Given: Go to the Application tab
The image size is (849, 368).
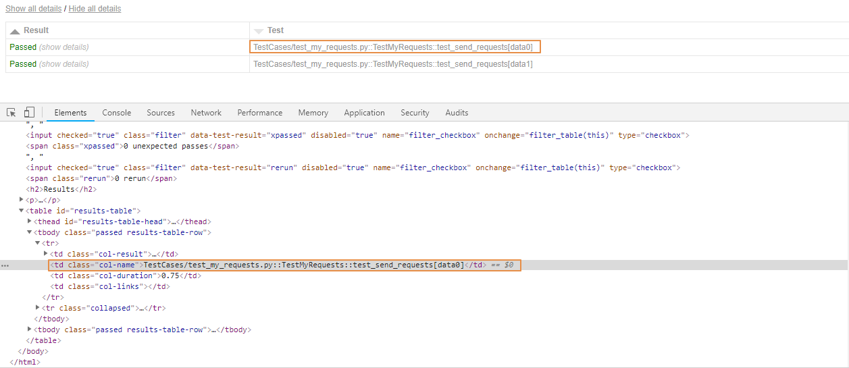Looking at the screenshot, I should click(x=364, y=113).
